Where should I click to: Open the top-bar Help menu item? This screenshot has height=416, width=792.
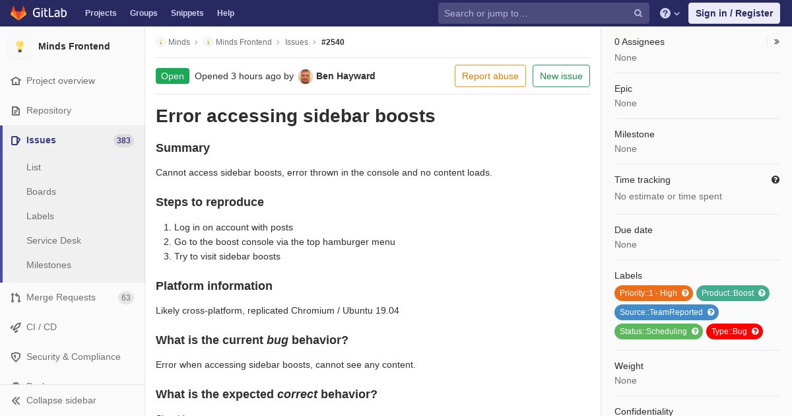coord(226,13)
